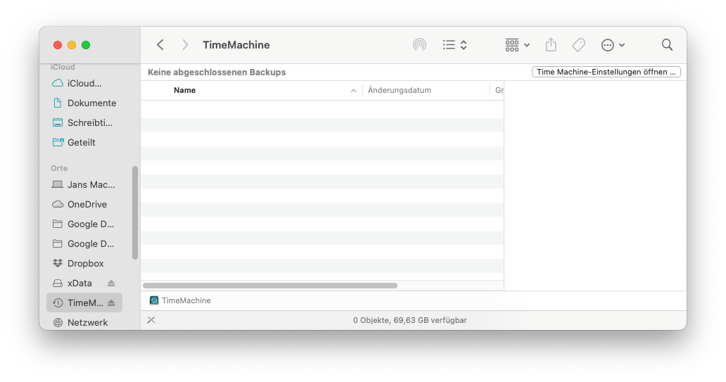Select iCloud Drive in the sidebar
Image resolution: width=726 pixels, height=382 pixels.
(84, 83)
